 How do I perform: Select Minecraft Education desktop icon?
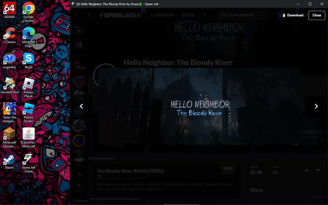pos(9,138)
